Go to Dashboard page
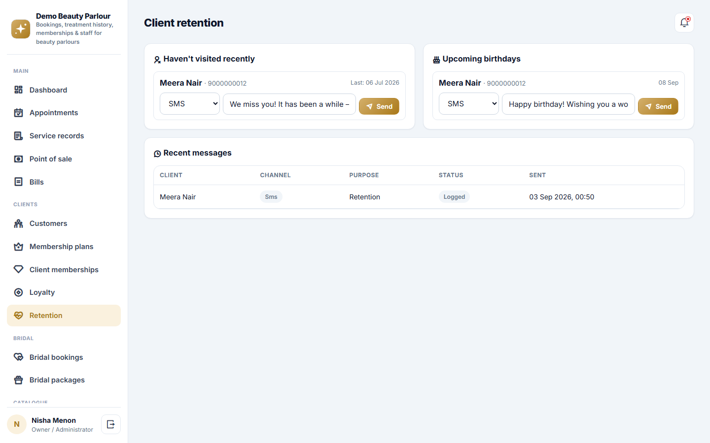 coord(64,90)
